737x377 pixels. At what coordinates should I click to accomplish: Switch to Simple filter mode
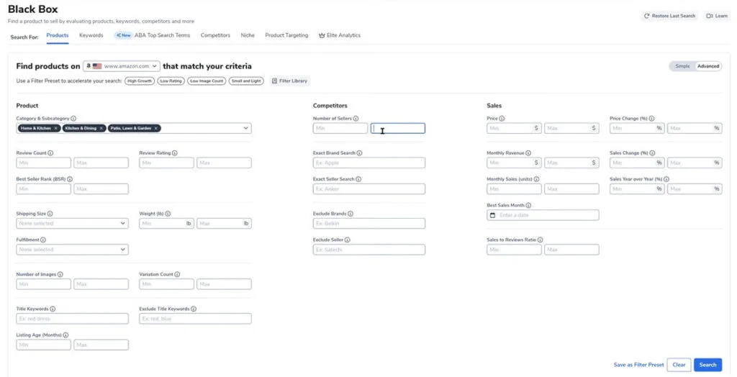coord(682,66)
